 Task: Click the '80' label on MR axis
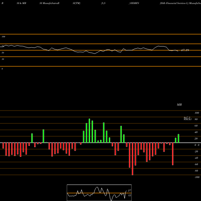(x=196, y=119)
